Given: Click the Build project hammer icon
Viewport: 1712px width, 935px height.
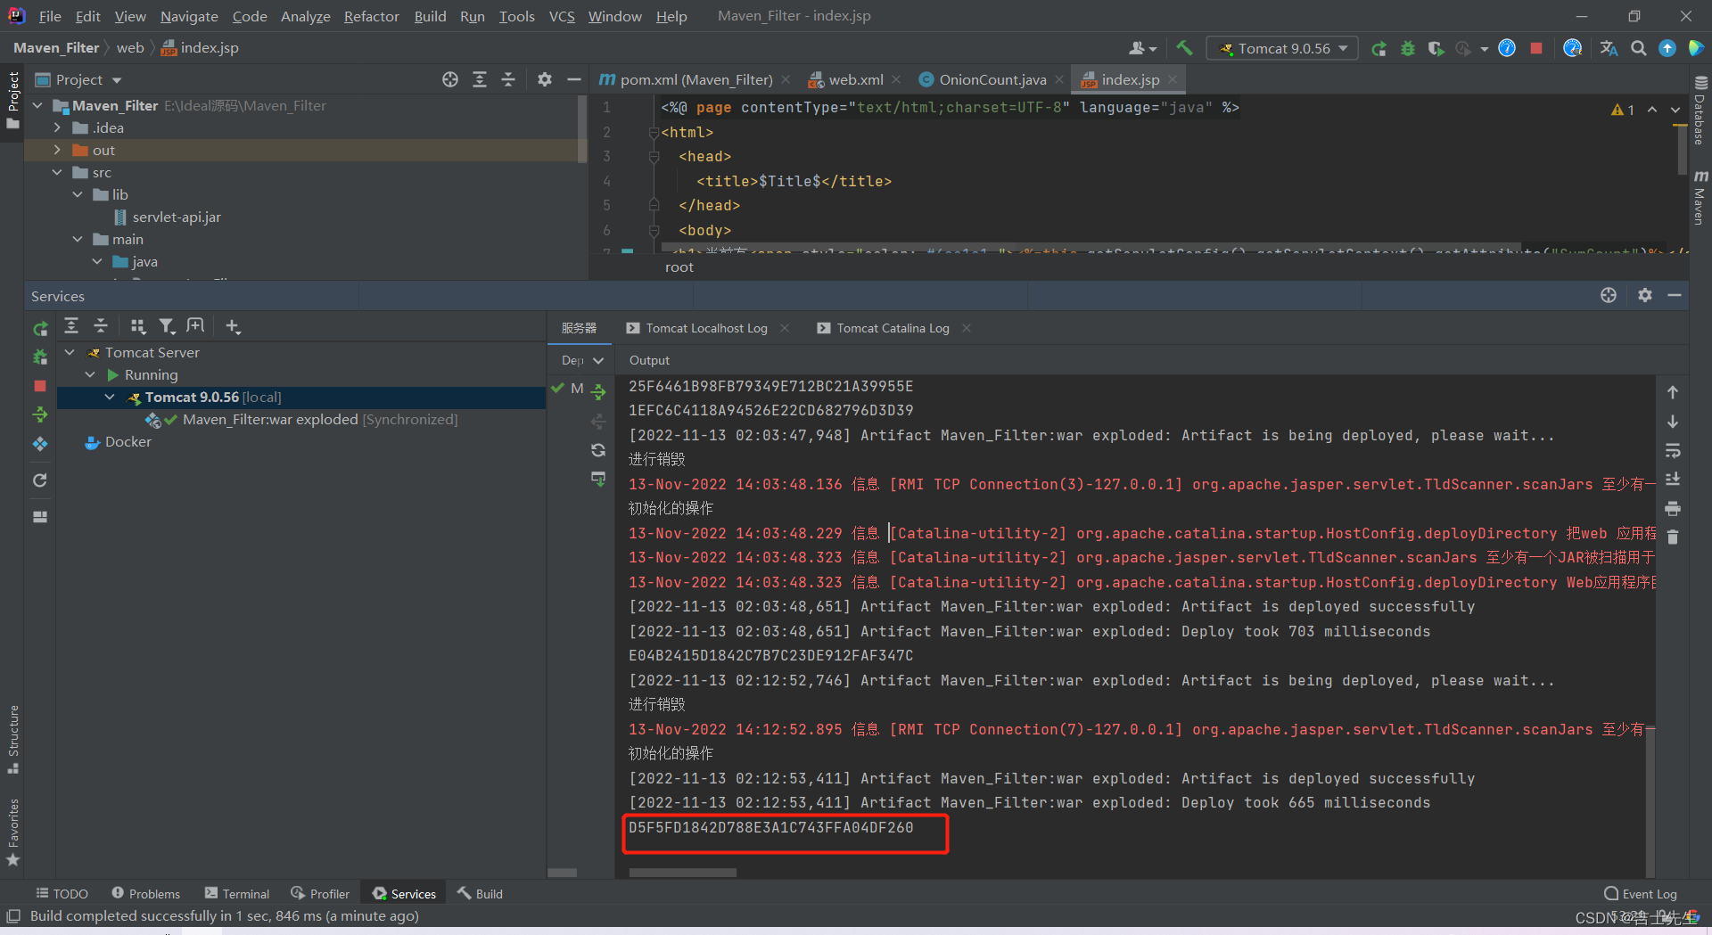Looking at the screenshot, I should click(x=1184, y=48).
